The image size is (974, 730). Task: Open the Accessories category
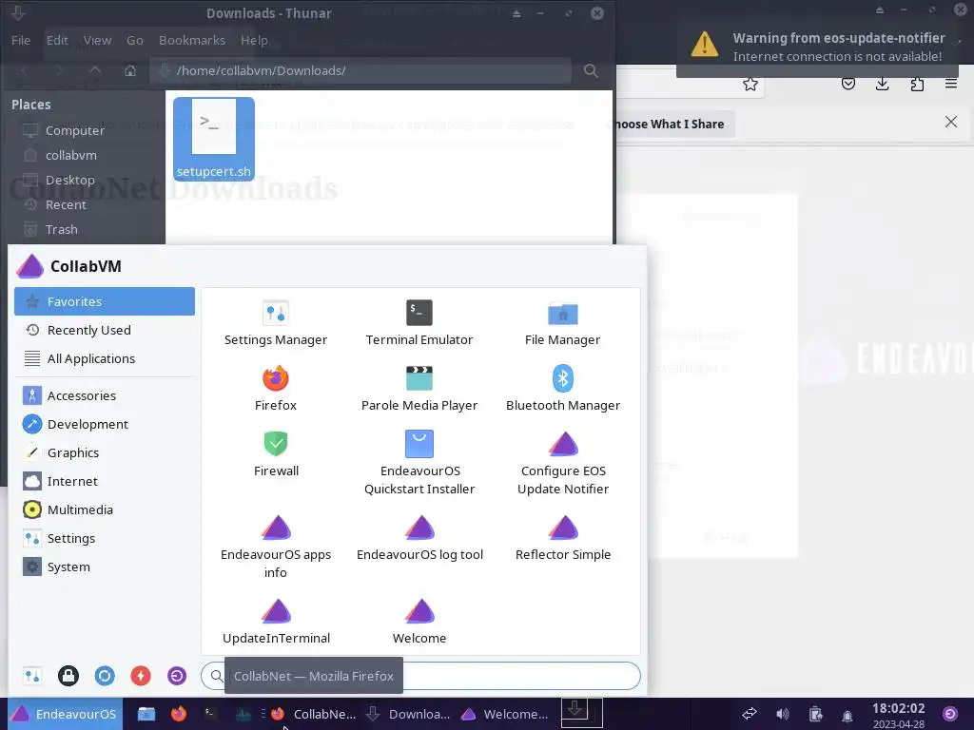[105, 395]
